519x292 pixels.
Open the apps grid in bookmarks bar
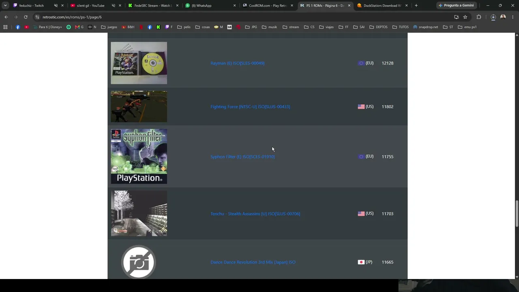point(5,27)
